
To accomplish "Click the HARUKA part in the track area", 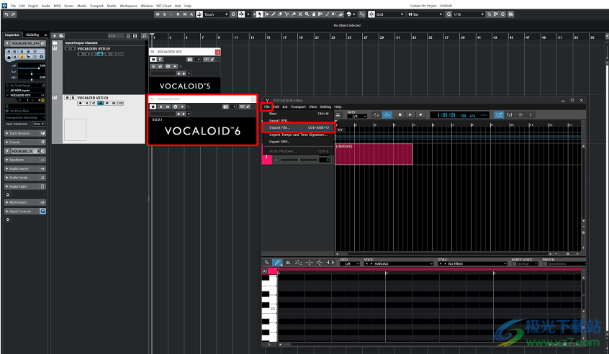I will (x=374, y=154).
